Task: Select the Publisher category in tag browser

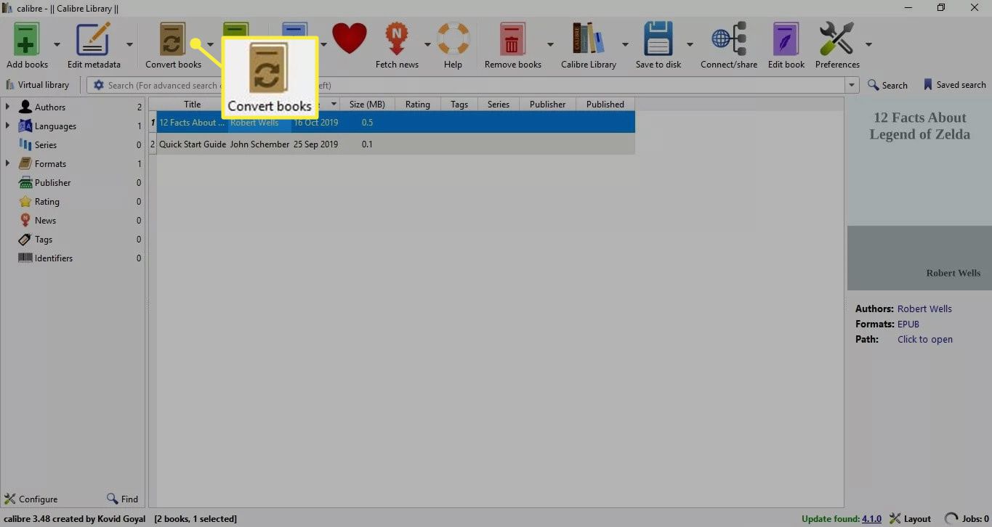Action: (52, 182)
